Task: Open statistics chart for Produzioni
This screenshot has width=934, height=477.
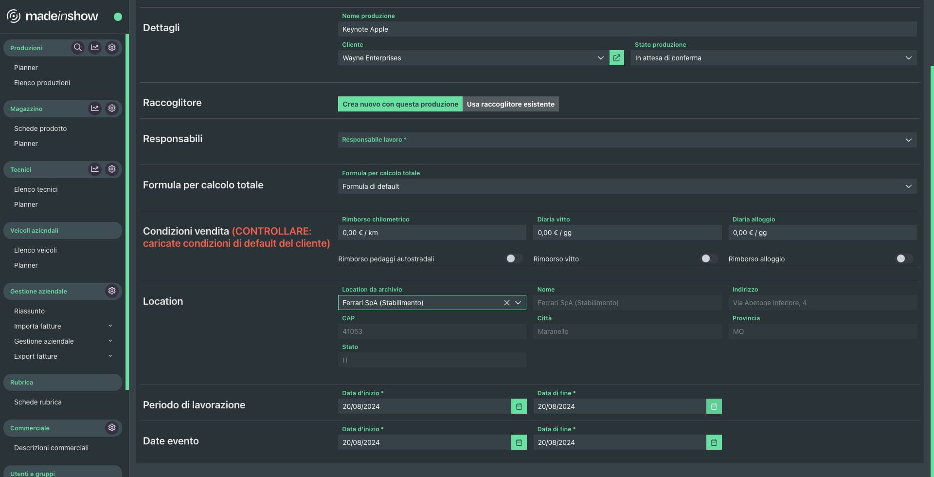Action: coord(95,48)
